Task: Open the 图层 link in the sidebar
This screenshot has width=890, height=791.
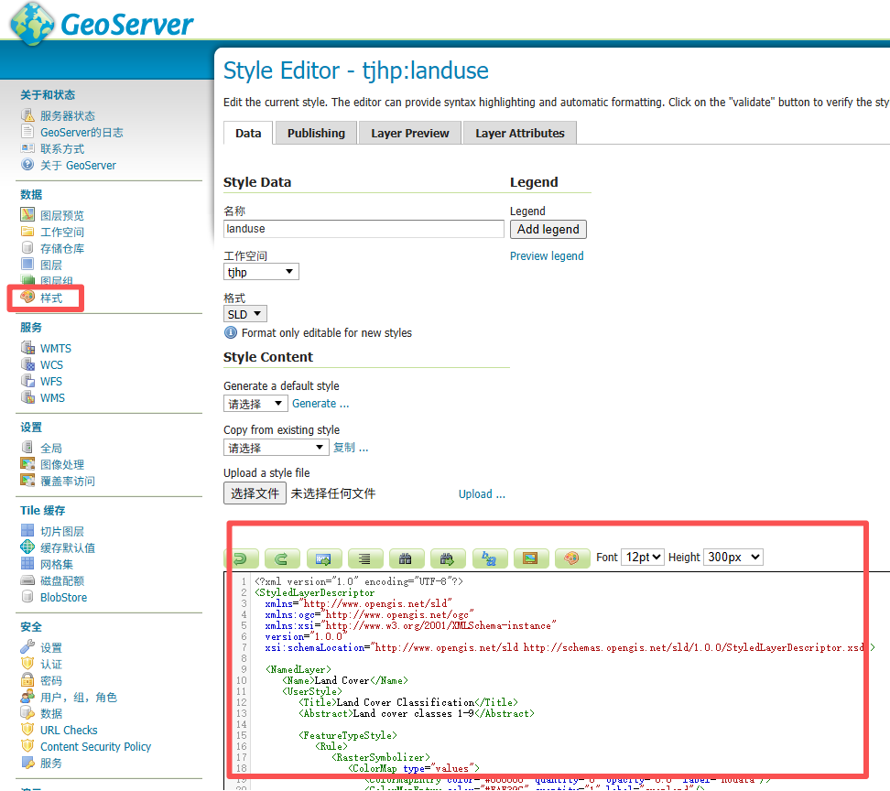Action: (x=51, y=265)
